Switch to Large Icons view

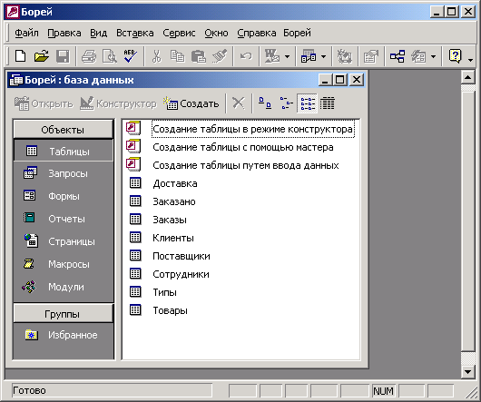tap(265, 103)
